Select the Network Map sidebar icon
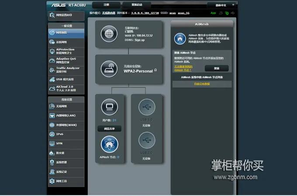Screen dimensions: 297x196 [52, 33]
